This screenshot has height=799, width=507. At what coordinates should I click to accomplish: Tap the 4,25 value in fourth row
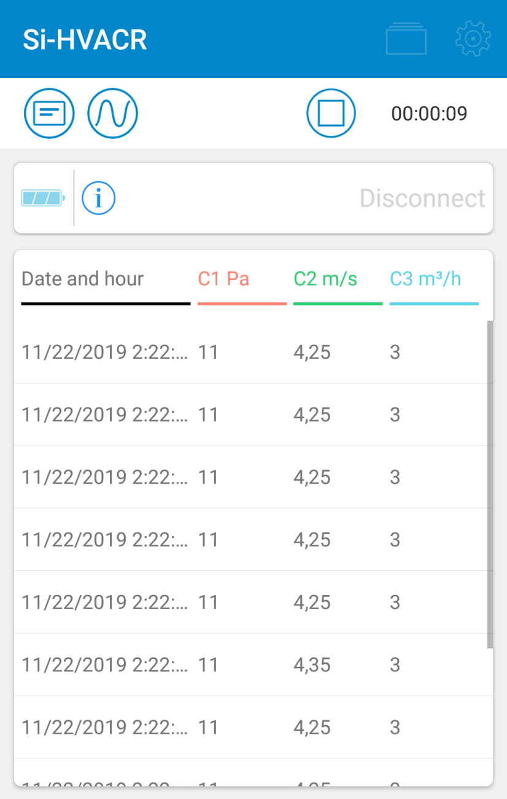[312, 540]
